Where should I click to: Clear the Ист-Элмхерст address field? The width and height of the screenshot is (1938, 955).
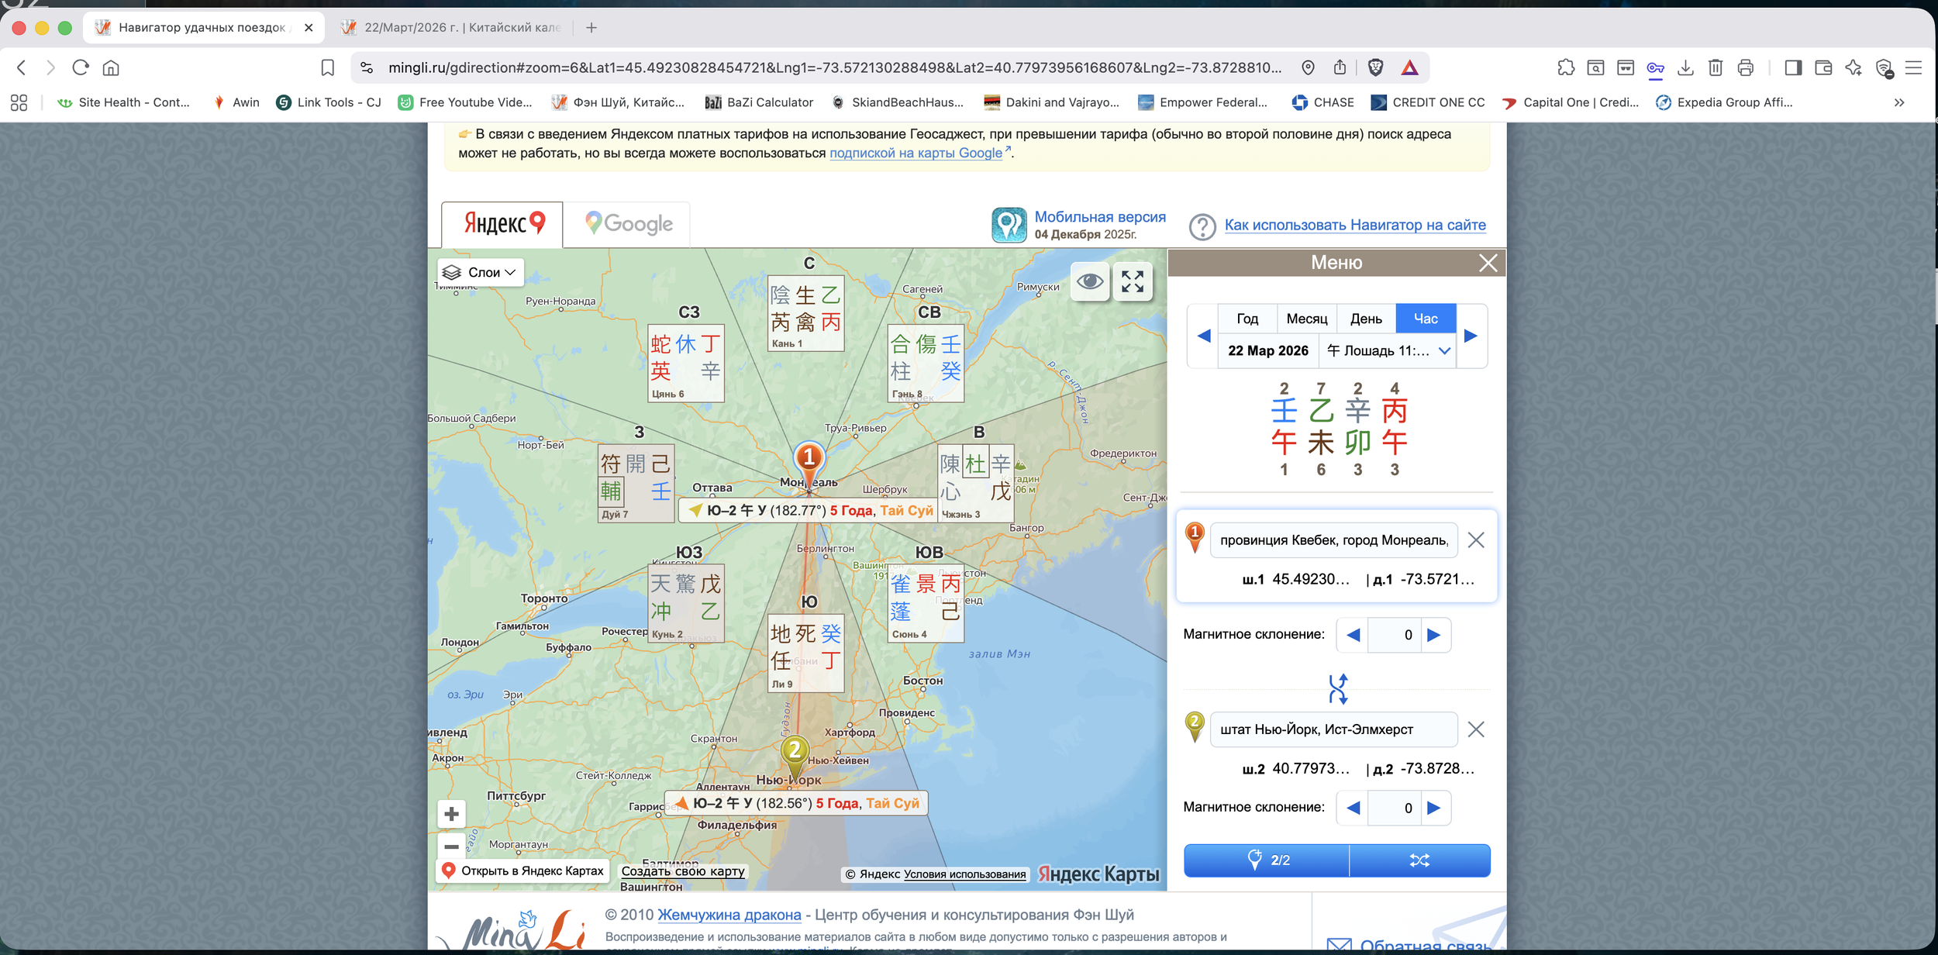pos(1476,729)
